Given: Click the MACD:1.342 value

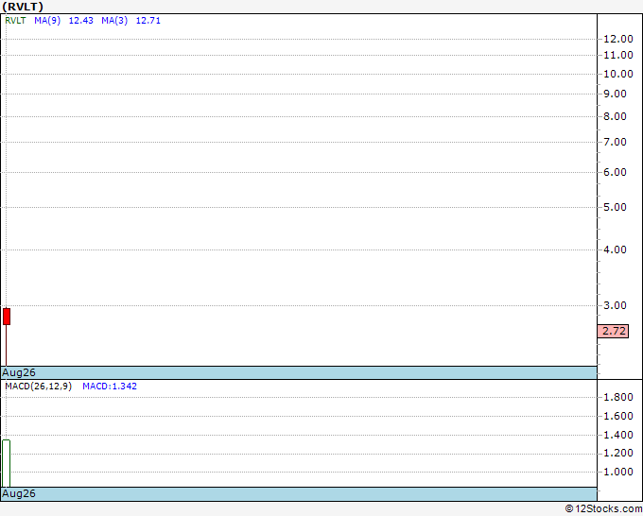Looking at the screenshot, I should [110, 387].
